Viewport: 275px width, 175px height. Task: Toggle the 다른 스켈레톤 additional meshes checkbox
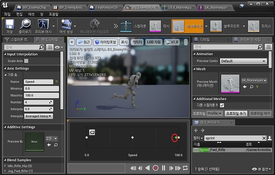pyautogui.click(x=222, y=105)
